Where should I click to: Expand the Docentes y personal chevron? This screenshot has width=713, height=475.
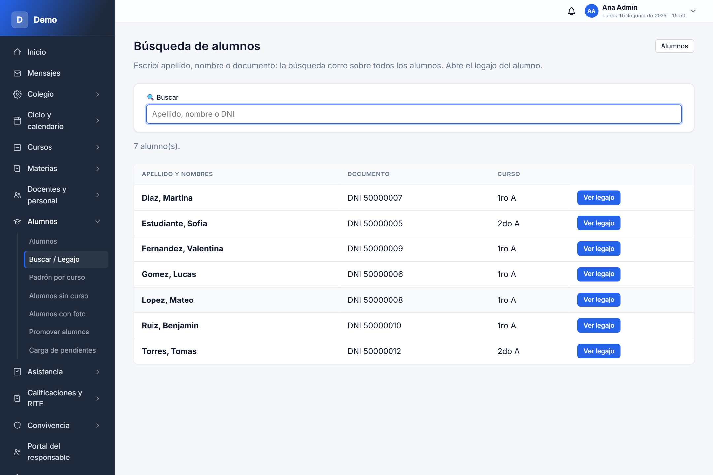[x=98, y=195]
